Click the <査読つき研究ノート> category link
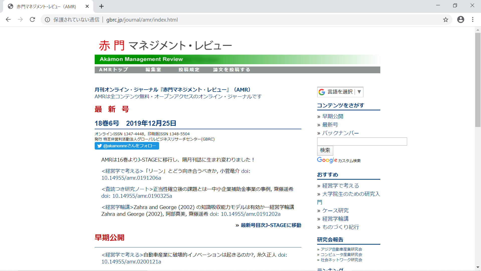Viewport: 481px width, 271px height. [127, 189]
